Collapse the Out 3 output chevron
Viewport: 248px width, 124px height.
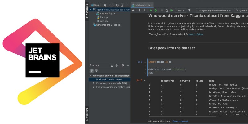pyautogui.click(x=145, y=80)
